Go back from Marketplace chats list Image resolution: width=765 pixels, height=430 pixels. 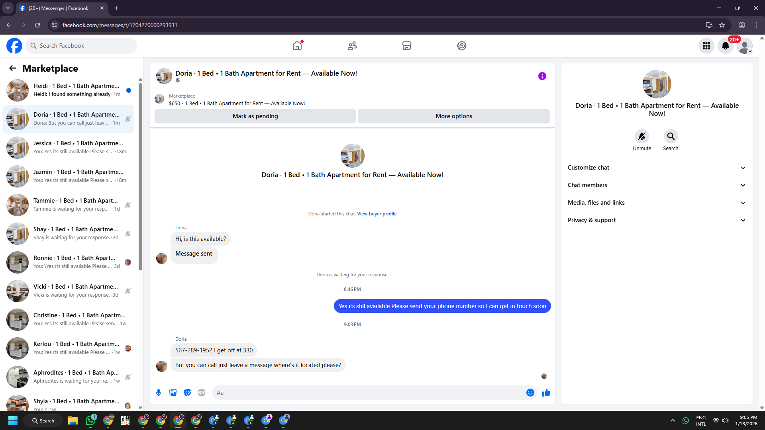(x=13, y=68)
